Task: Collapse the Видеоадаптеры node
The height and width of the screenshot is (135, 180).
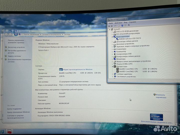Action: click(x=112, y=37)
